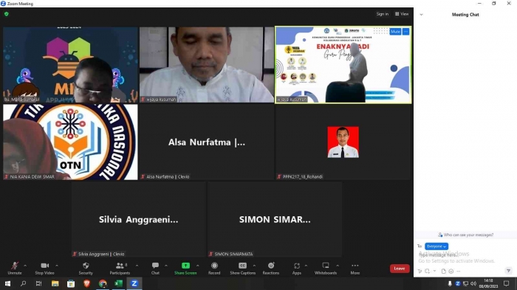Viewport: 517px width, 290px height.
Task: Select wijaya kusumah's camera video tile
Action: pyautogui.click(x=207, y=65)
